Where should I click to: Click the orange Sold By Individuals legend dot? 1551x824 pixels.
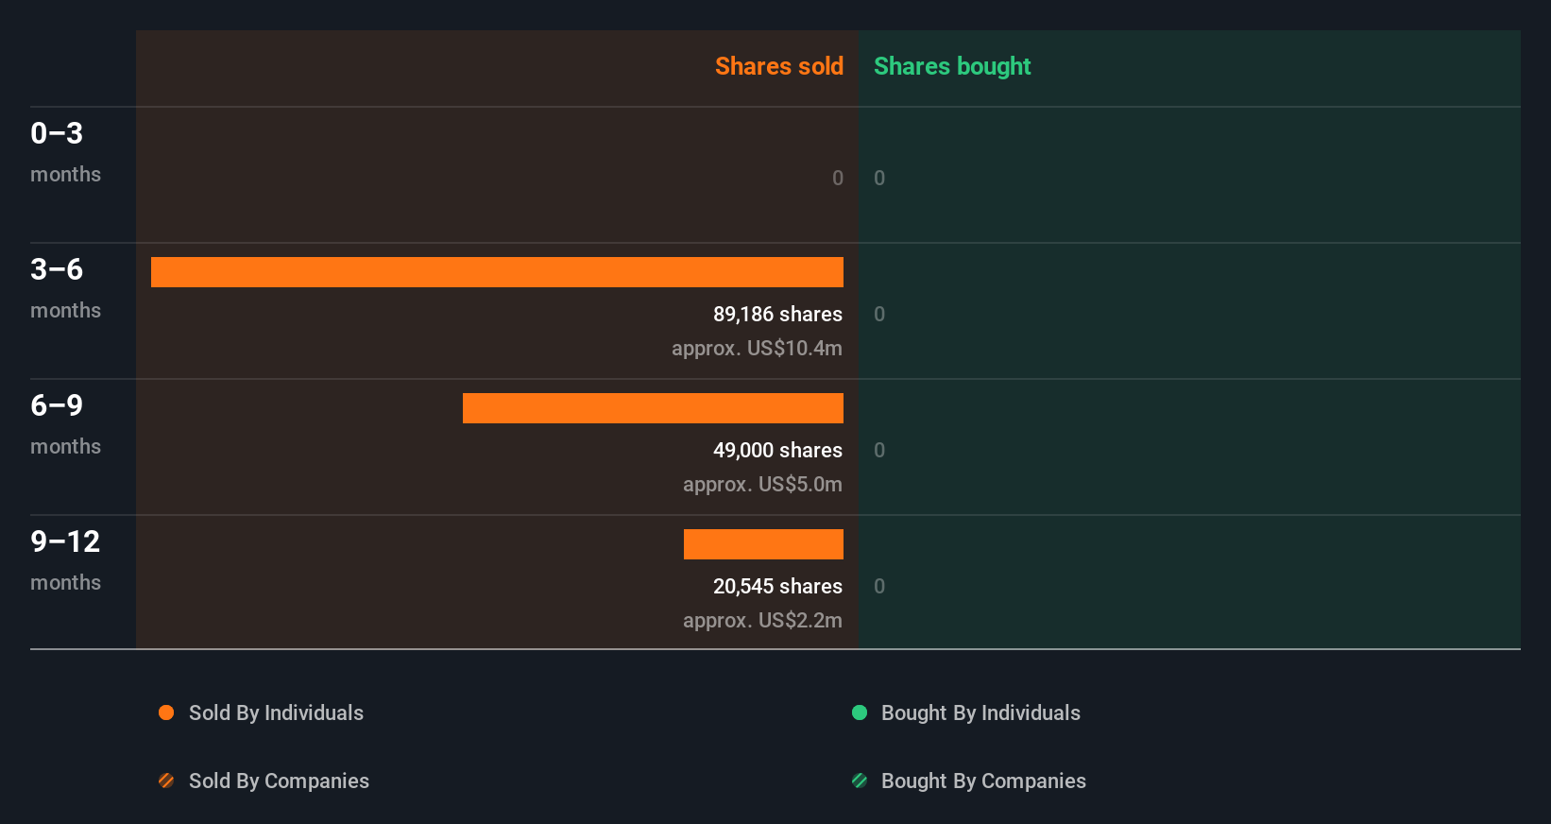pyautogui.click(x=166, y=712)
